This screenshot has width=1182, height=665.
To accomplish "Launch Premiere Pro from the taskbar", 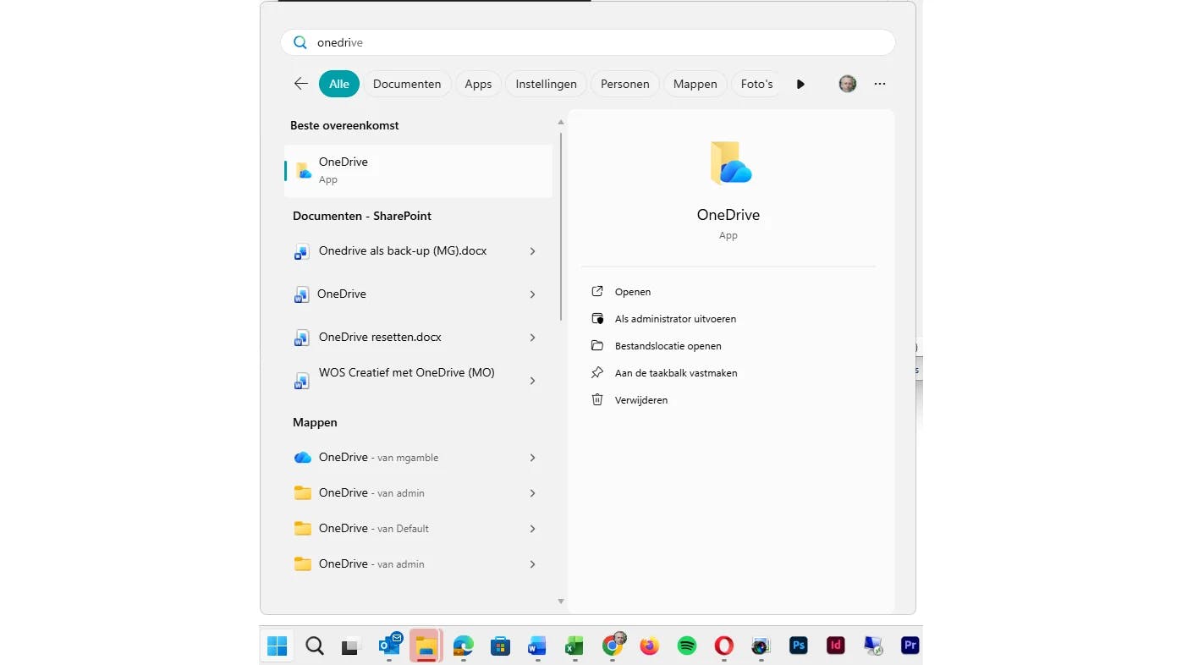I will (910, 646).
